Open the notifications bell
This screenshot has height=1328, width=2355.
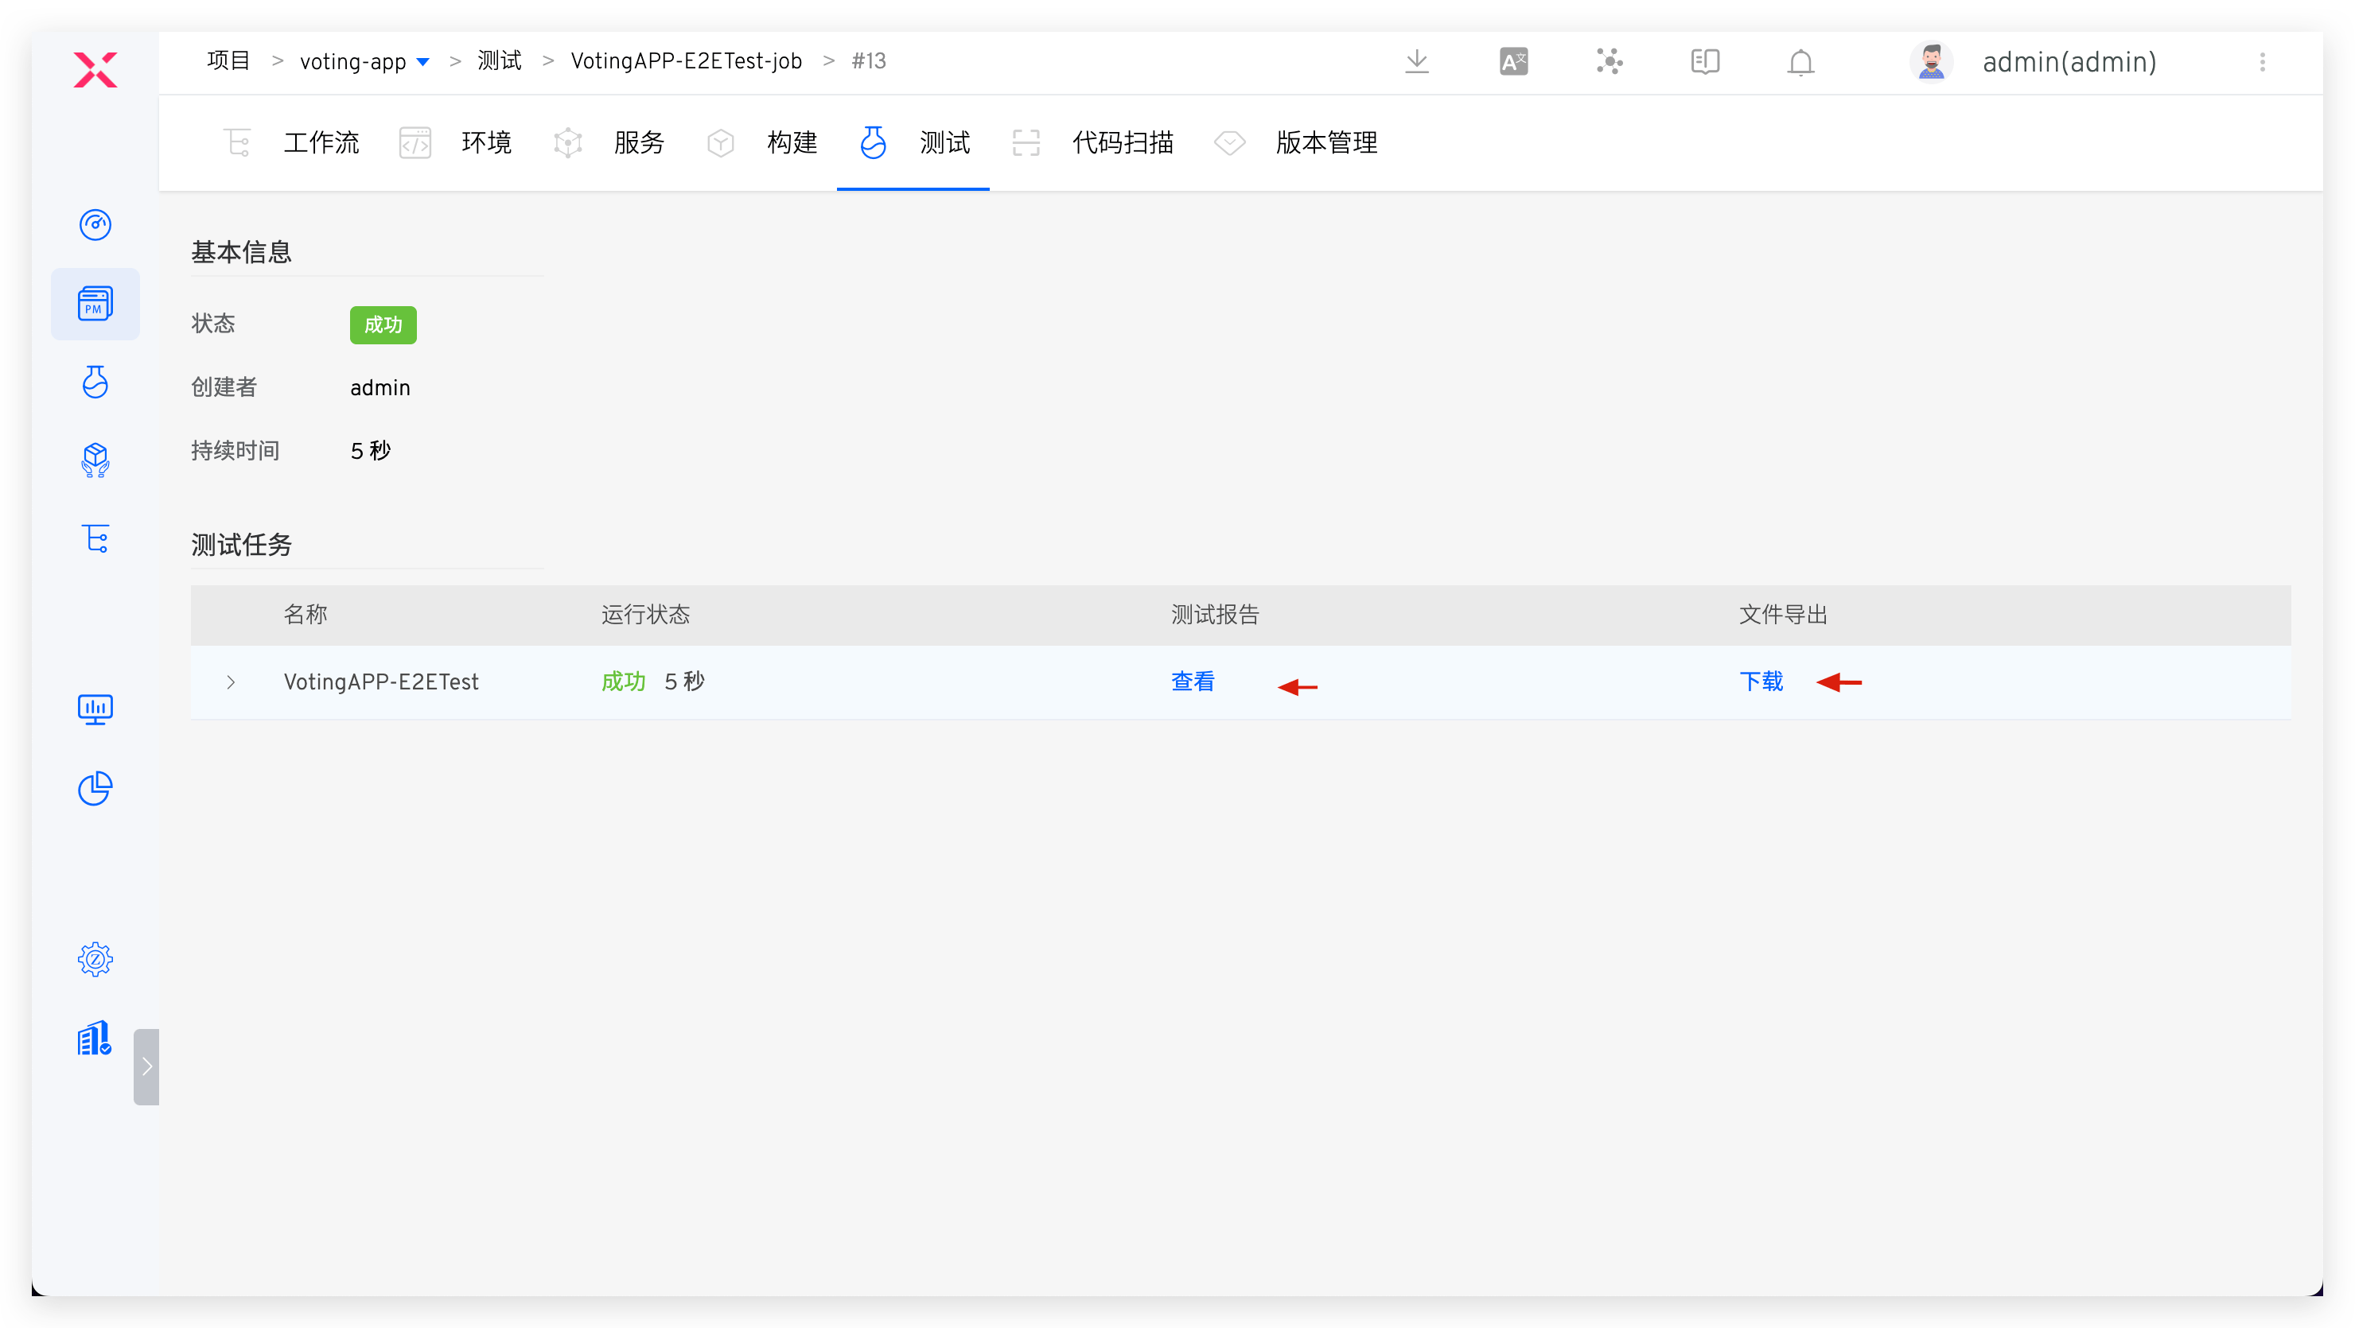click(1800, 62)
